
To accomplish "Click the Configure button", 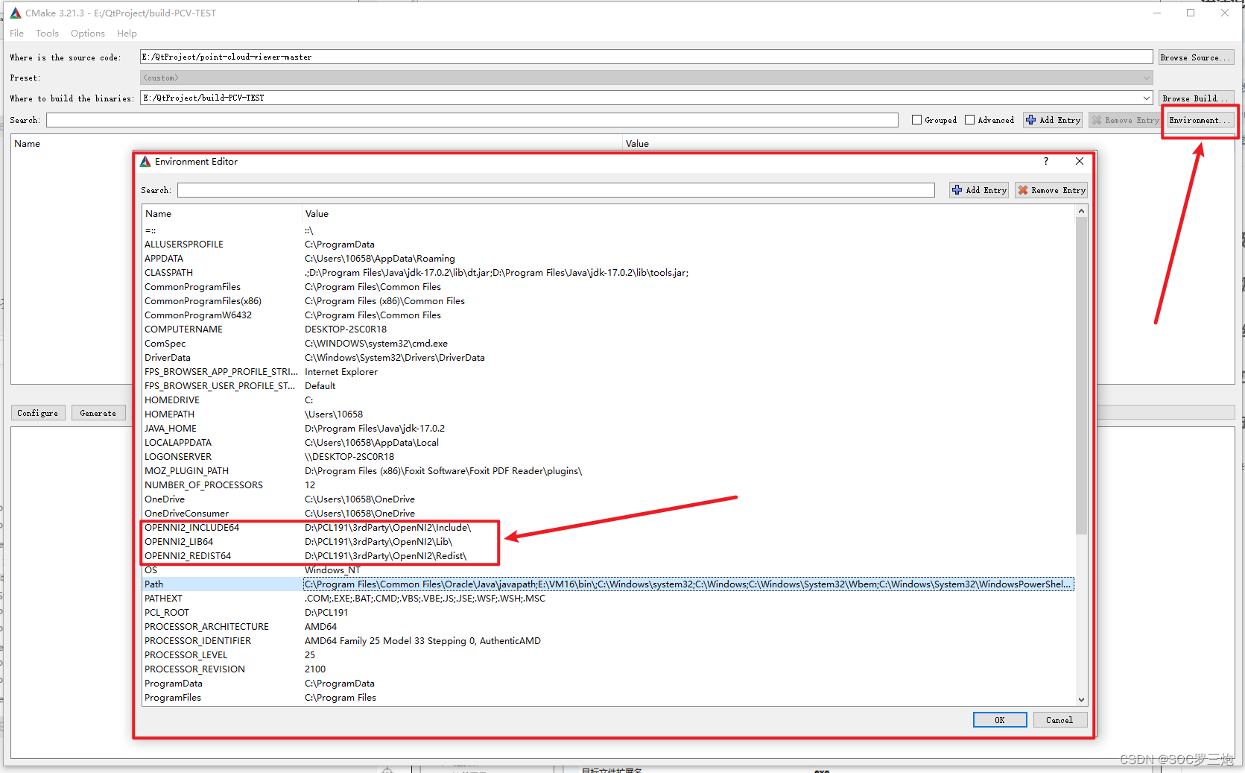I will (x=38, y=413).
